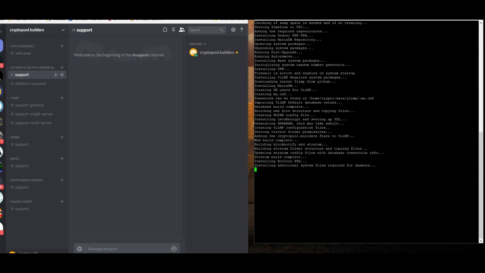Click cryptopool.builders member avatar

[x=193, y=52]
